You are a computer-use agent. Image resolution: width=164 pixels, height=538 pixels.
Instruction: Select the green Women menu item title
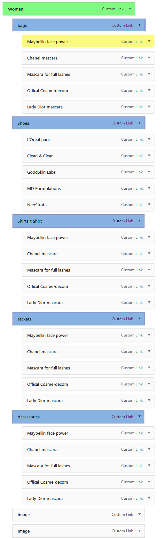[16, 9]
